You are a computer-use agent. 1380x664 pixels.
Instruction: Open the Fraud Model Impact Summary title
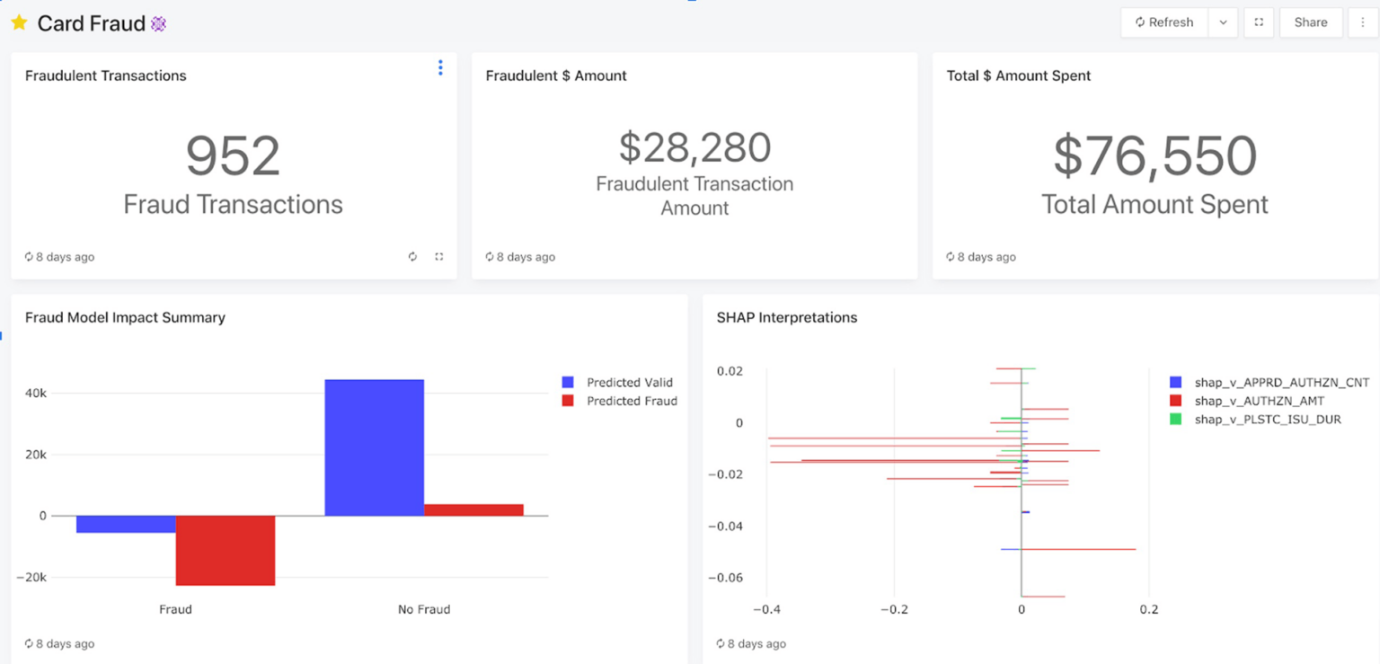(x=125, y=317)
